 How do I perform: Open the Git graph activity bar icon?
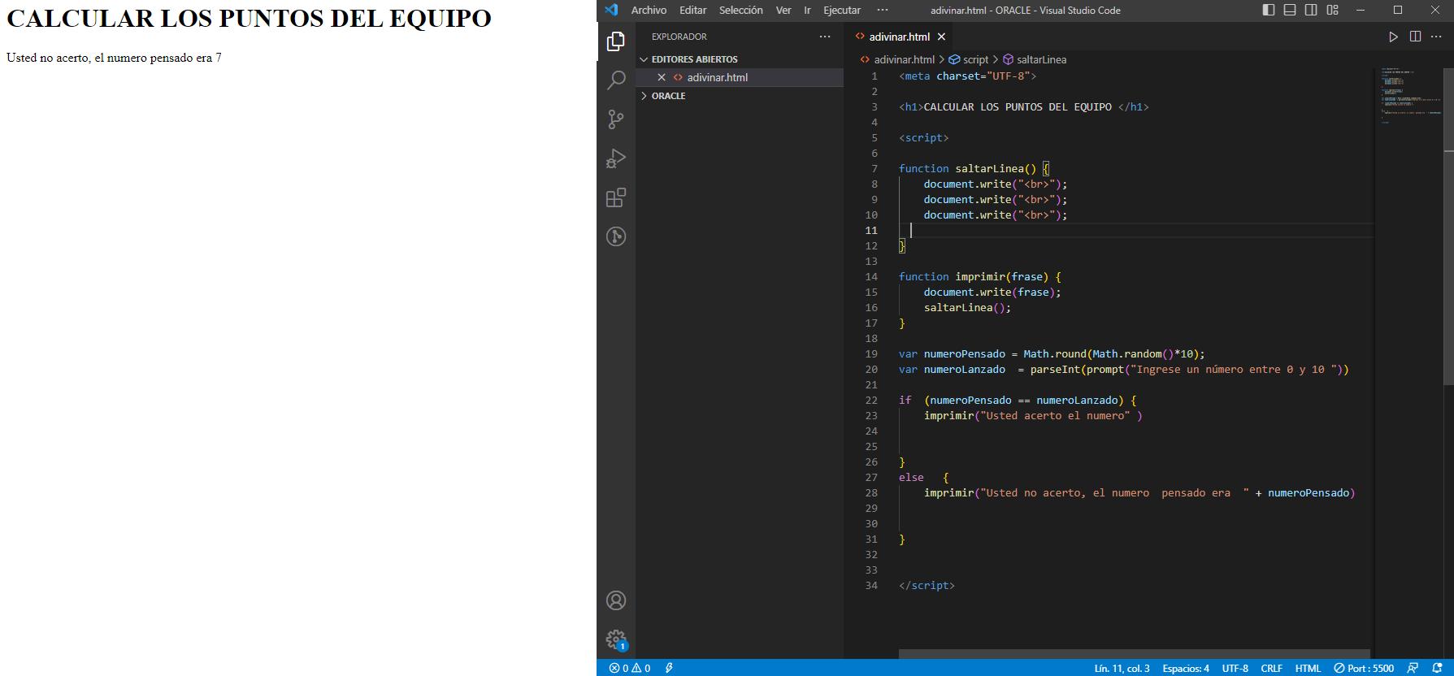coord(616,236)
